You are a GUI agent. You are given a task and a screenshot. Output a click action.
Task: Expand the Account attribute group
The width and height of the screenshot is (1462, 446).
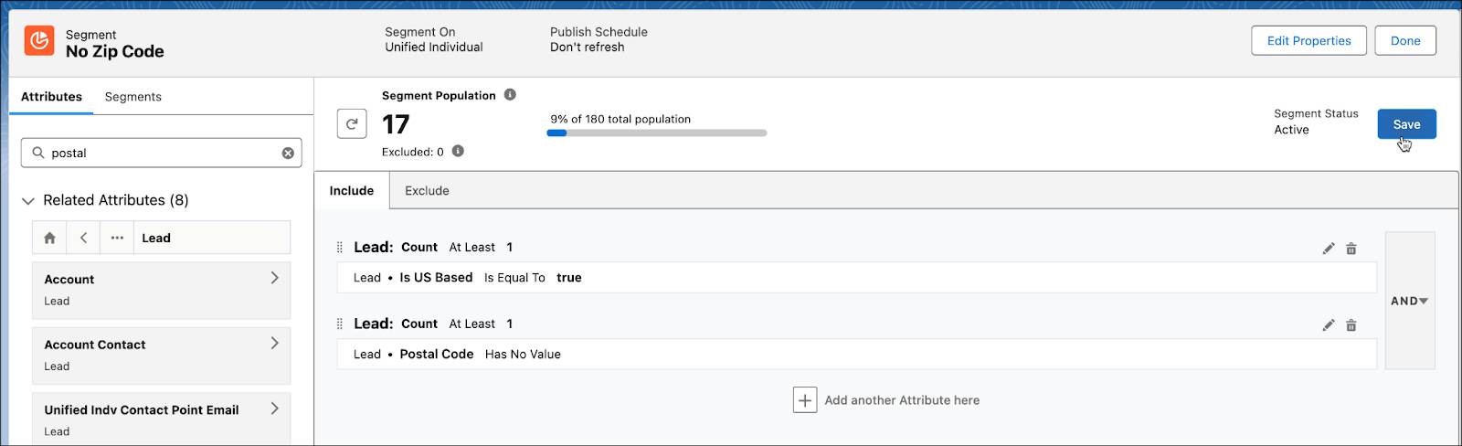click(x=161, y=290)
